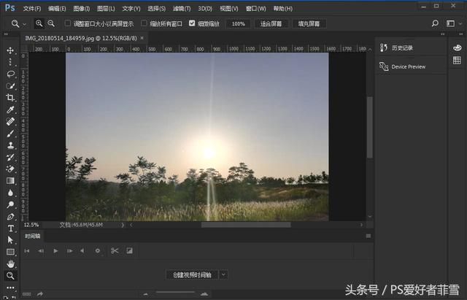Play the timeline

click(x=55, y=251)
